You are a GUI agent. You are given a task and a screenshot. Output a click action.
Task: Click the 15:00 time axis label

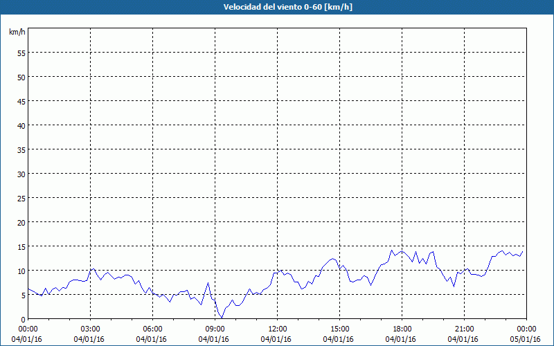(340, 329)
